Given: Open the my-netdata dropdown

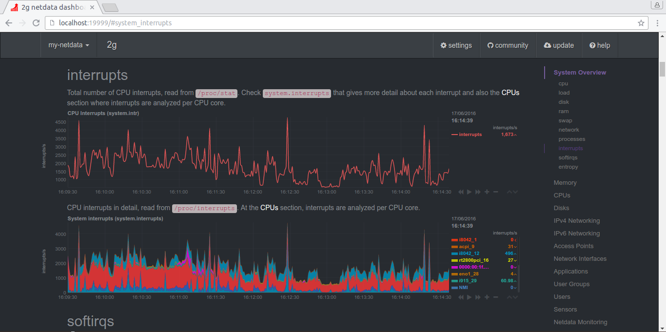Looking at the screenshot, I should (69, 45).
